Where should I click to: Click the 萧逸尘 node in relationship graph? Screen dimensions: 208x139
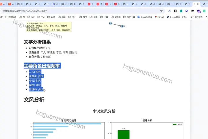122,26
